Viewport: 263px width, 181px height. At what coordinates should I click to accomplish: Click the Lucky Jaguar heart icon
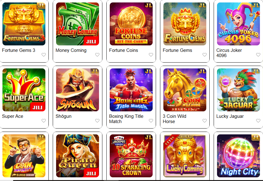pos(258,121)
